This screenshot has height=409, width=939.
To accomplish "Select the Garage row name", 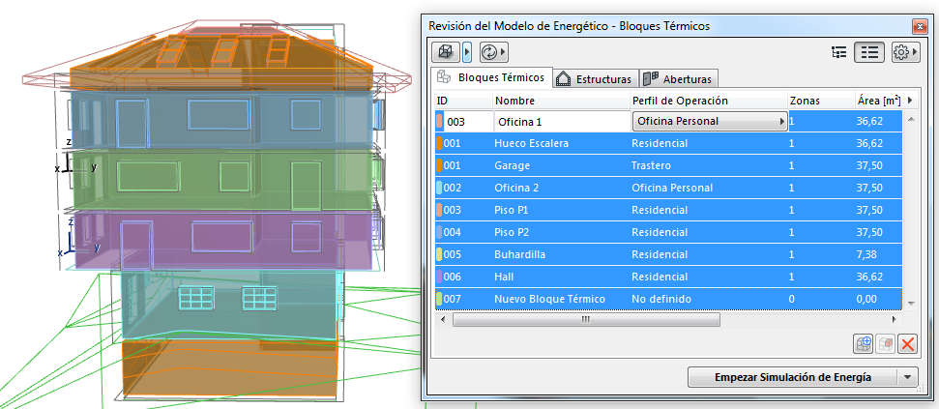I will 512,165.
